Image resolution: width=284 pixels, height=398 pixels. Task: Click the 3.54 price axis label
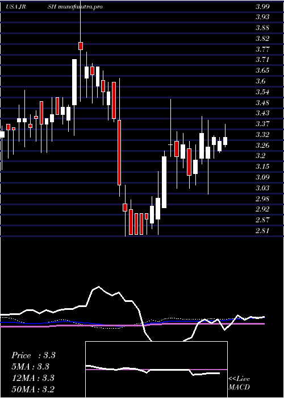262,92
